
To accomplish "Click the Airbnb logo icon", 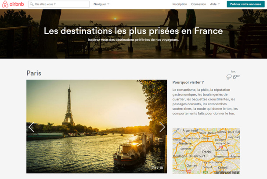I will pos(5,4).
